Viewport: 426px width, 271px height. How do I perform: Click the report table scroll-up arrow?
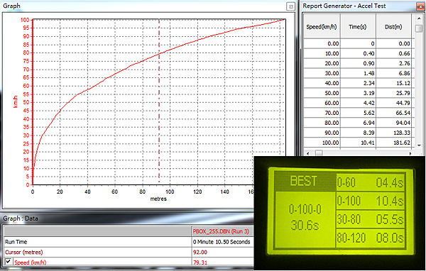(x=419, y=18)
